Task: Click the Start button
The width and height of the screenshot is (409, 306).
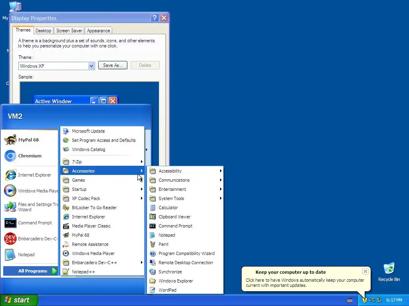Action: (19, 300)
